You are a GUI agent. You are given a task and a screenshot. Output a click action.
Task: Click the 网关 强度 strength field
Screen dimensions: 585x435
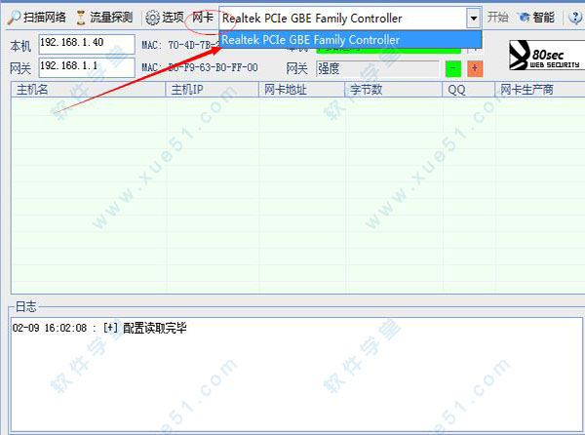(377, 68)
